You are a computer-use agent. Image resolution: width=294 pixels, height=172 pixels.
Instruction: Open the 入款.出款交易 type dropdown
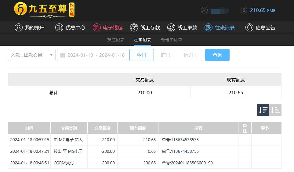pos(32,55)
